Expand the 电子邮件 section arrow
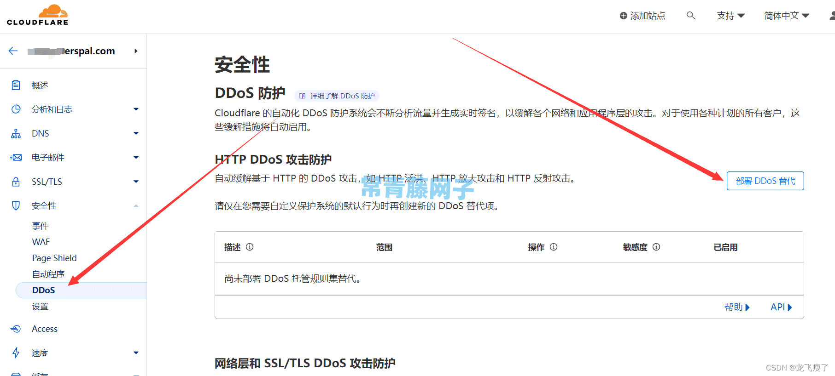 (x=136, y=158)
